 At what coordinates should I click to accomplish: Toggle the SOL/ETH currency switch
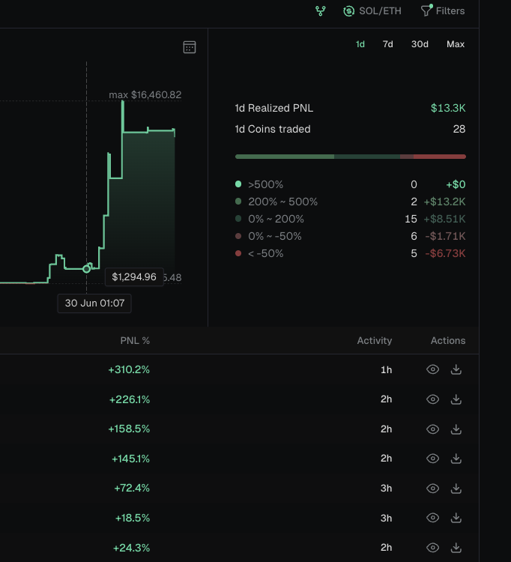(372, 11)
